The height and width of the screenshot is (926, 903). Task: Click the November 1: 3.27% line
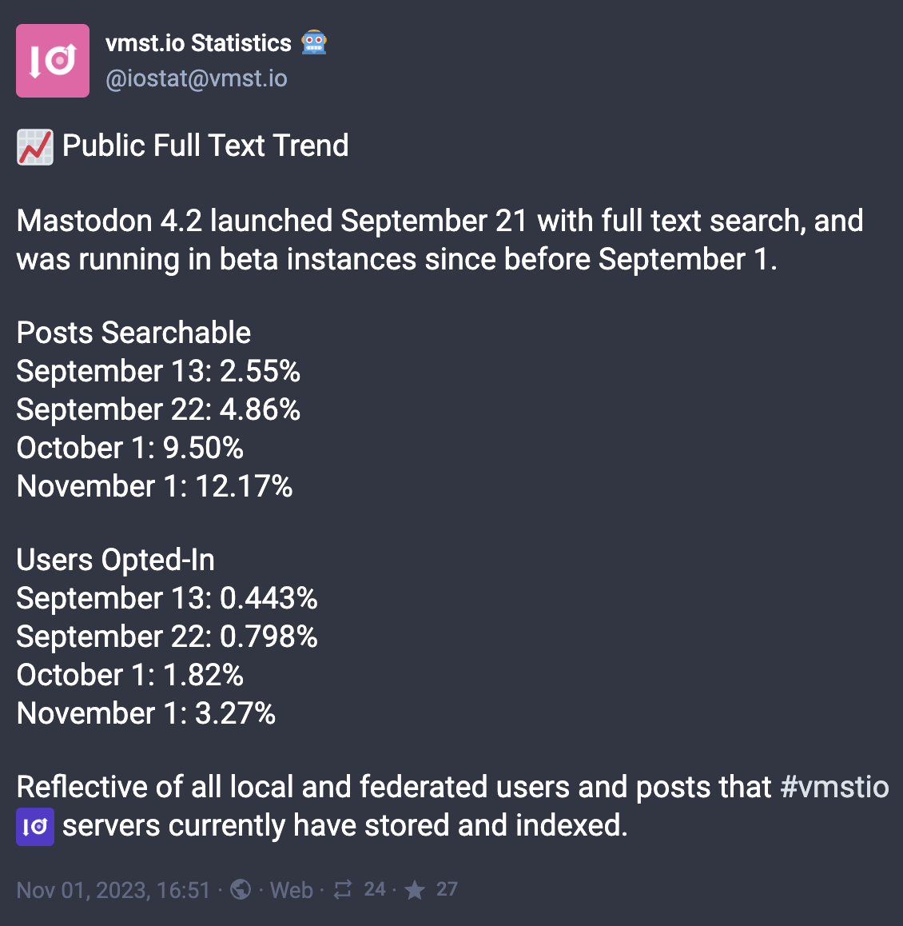[x=146, y=713]
